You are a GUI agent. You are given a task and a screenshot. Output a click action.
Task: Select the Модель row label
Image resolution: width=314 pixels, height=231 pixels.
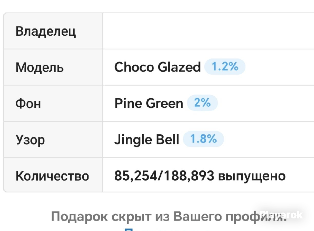pyautogui.click(x=40, y=67)
